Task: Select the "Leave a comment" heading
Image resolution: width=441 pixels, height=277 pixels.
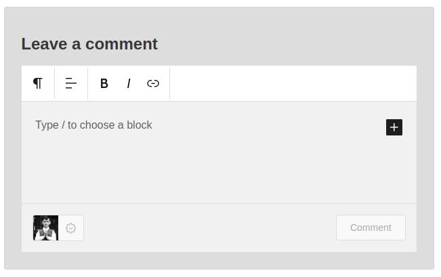Action: pyautogui.click(x=89, y=44)
